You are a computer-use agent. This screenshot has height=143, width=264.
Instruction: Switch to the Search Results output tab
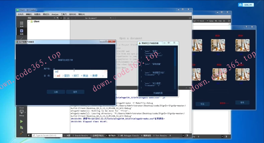tap(80, 136)
